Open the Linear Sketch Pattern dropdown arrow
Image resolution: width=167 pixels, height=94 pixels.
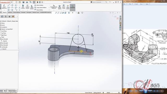click(x=49, y=8)
